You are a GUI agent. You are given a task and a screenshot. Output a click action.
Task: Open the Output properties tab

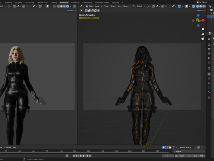[209, 49]
